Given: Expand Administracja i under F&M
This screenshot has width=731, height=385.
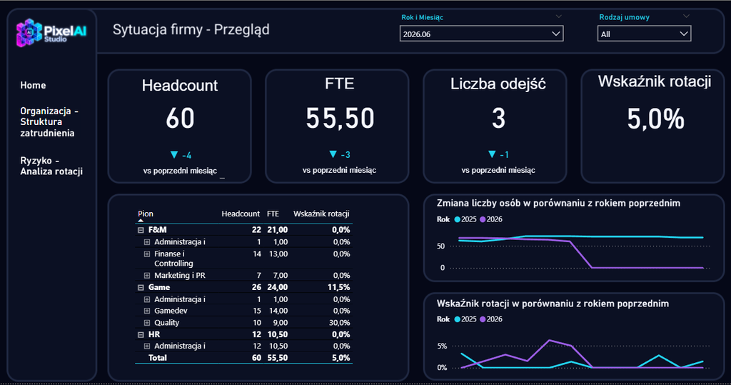Looking at the screenshot, I should point(147,242).
